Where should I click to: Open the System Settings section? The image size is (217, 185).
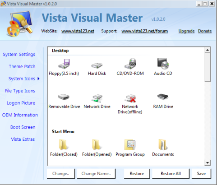pos(19,55)
